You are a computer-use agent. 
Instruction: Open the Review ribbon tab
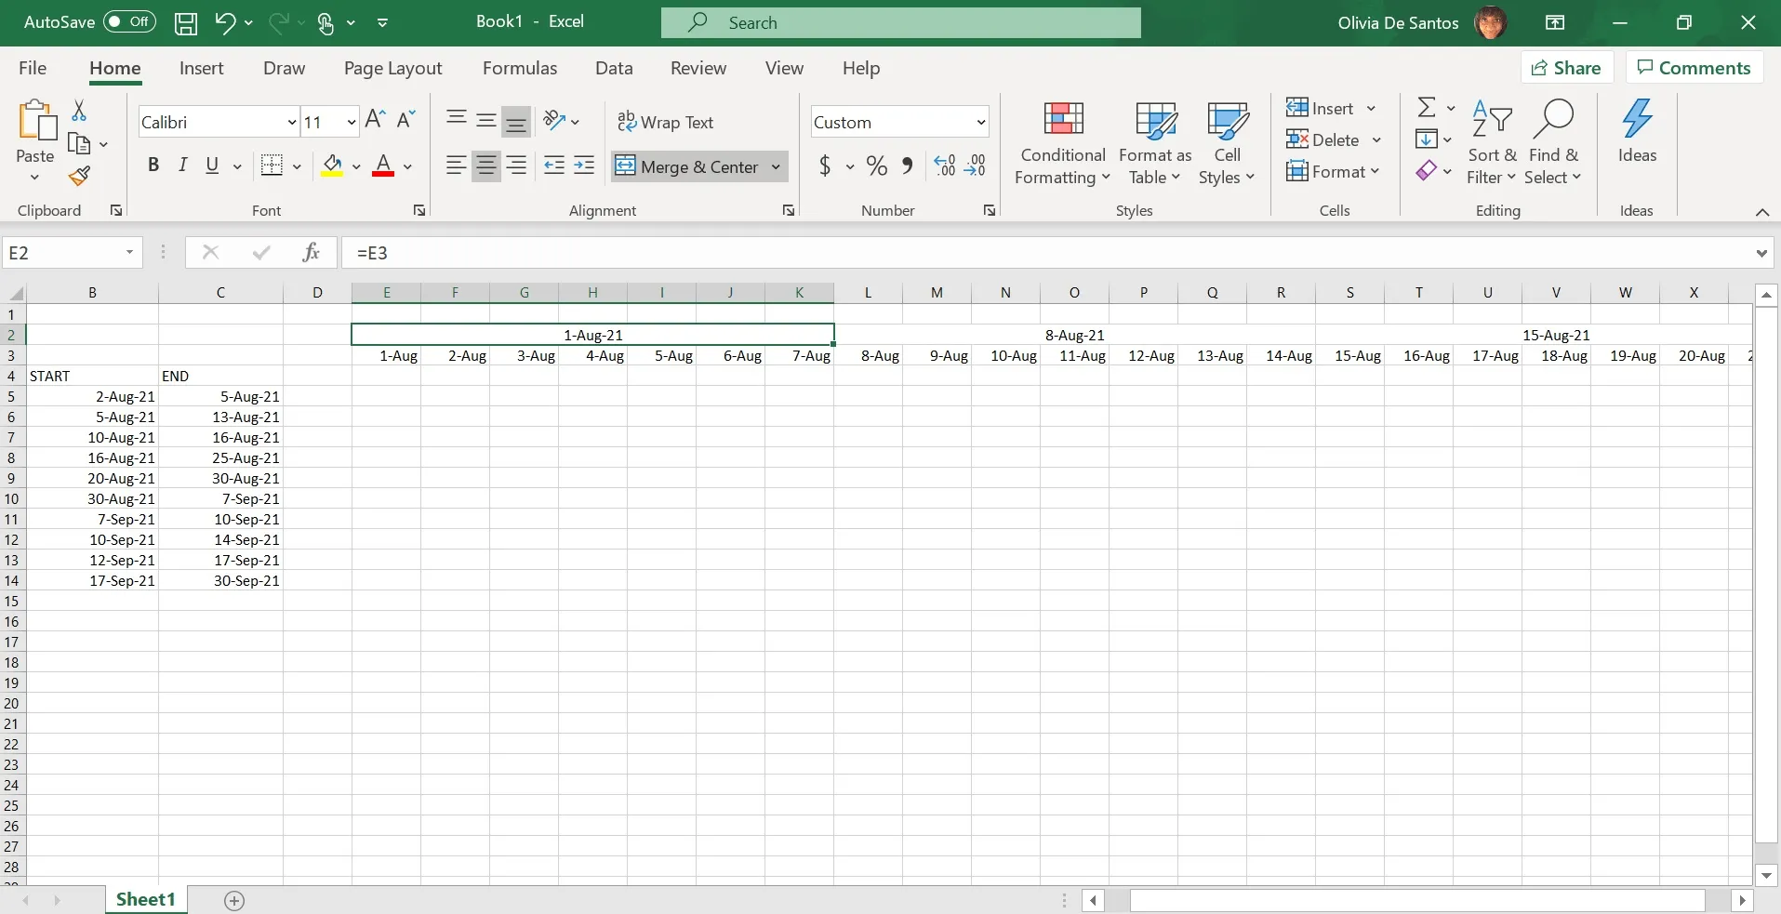click(698, 67)
